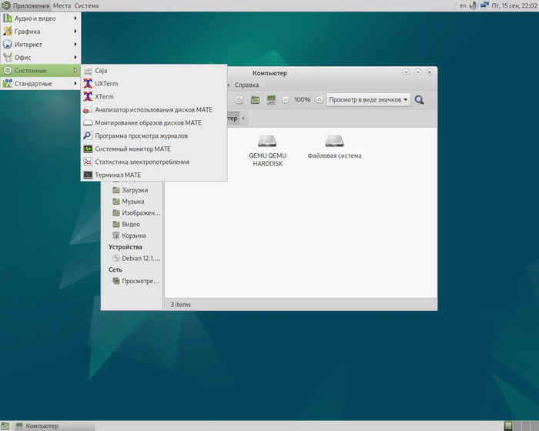Viewport: 539px width, 431px height.
Task: Click the en keyboard layout indicator
Action: (x=463, y=5)
